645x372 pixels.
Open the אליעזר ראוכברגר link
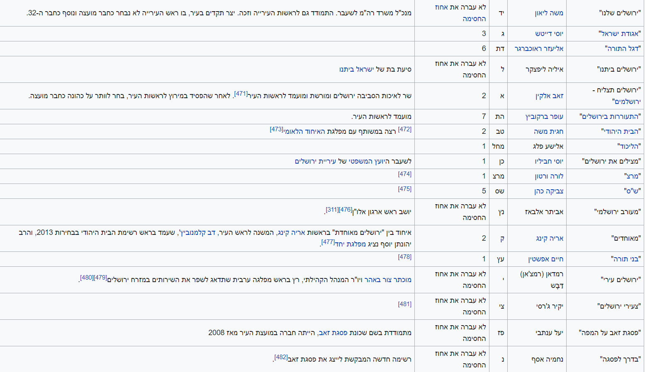539,49
